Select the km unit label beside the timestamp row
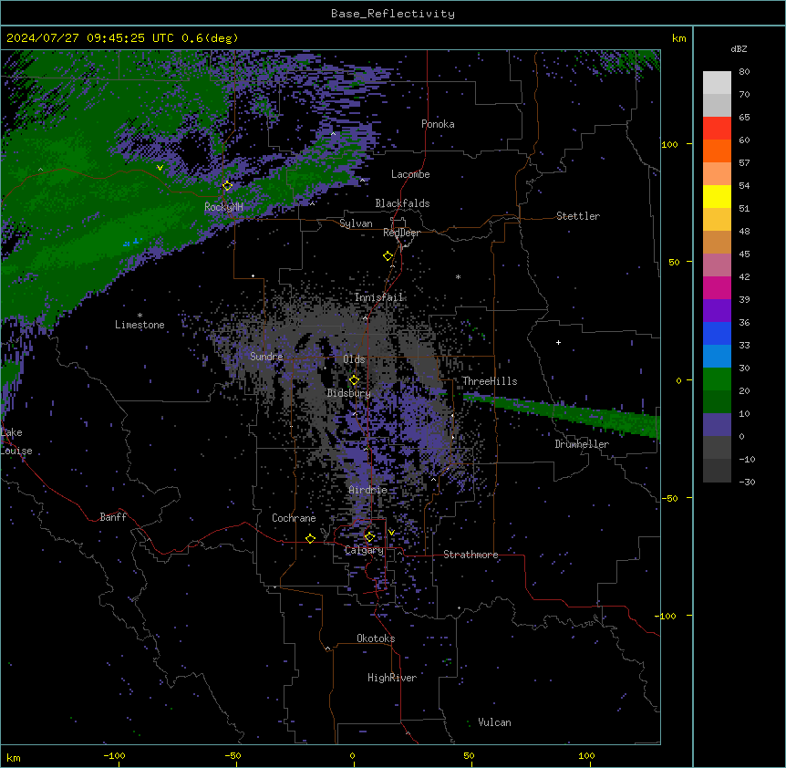 click(678, 38)
